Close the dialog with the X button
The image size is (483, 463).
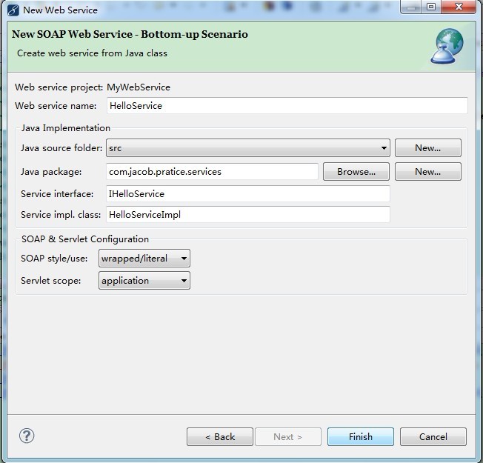click(459, 7)
